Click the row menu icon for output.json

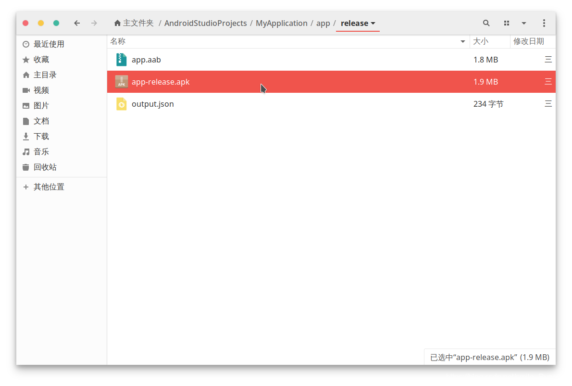point(548,104)
